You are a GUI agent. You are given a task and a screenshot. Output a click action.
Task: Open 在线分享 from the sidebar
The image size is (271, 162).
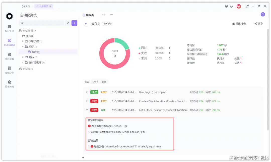pos(9,71)
